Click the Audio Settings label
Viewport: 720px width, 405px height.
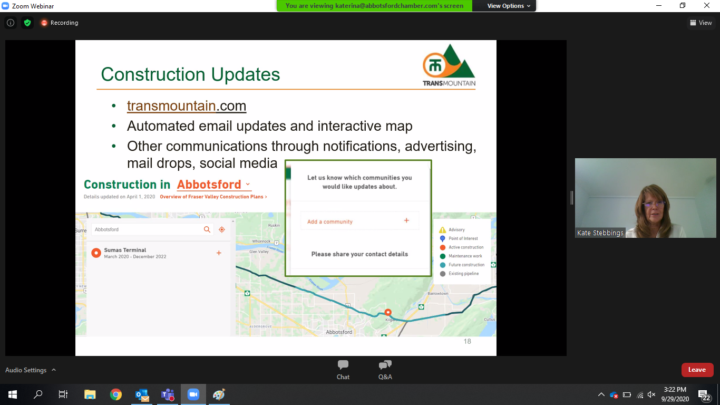(26, 370)
